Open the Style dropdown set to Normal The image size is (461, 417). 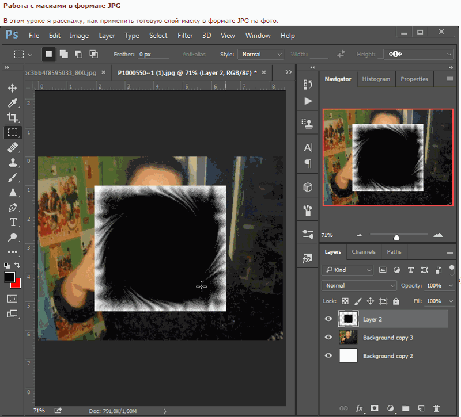[x=261, y=54]
